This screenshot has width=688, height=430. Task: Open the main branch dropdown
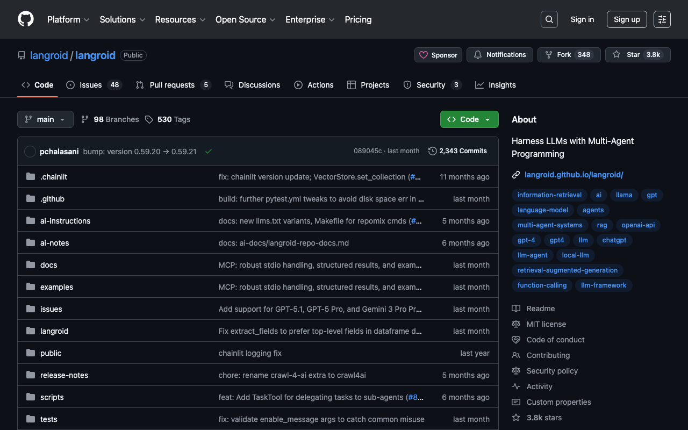[45, 119]
